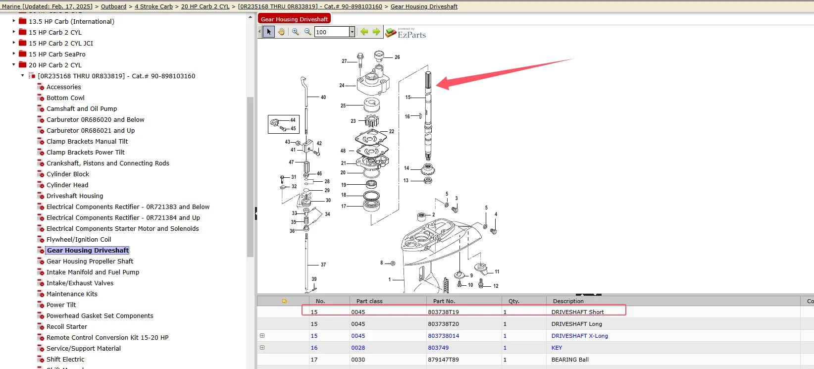
Task: Open Intake Manifold and Fuel Pump section
Action: (93, 272)
